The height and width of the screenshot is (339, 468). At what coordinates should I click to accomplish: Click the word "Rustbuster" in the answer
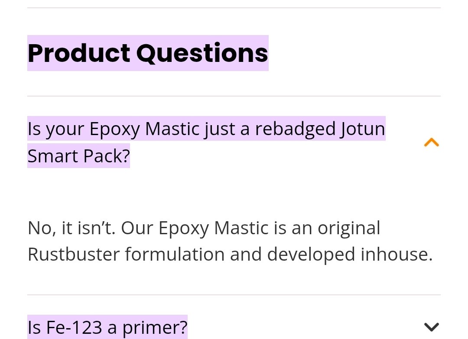click(x=74, y=254)
